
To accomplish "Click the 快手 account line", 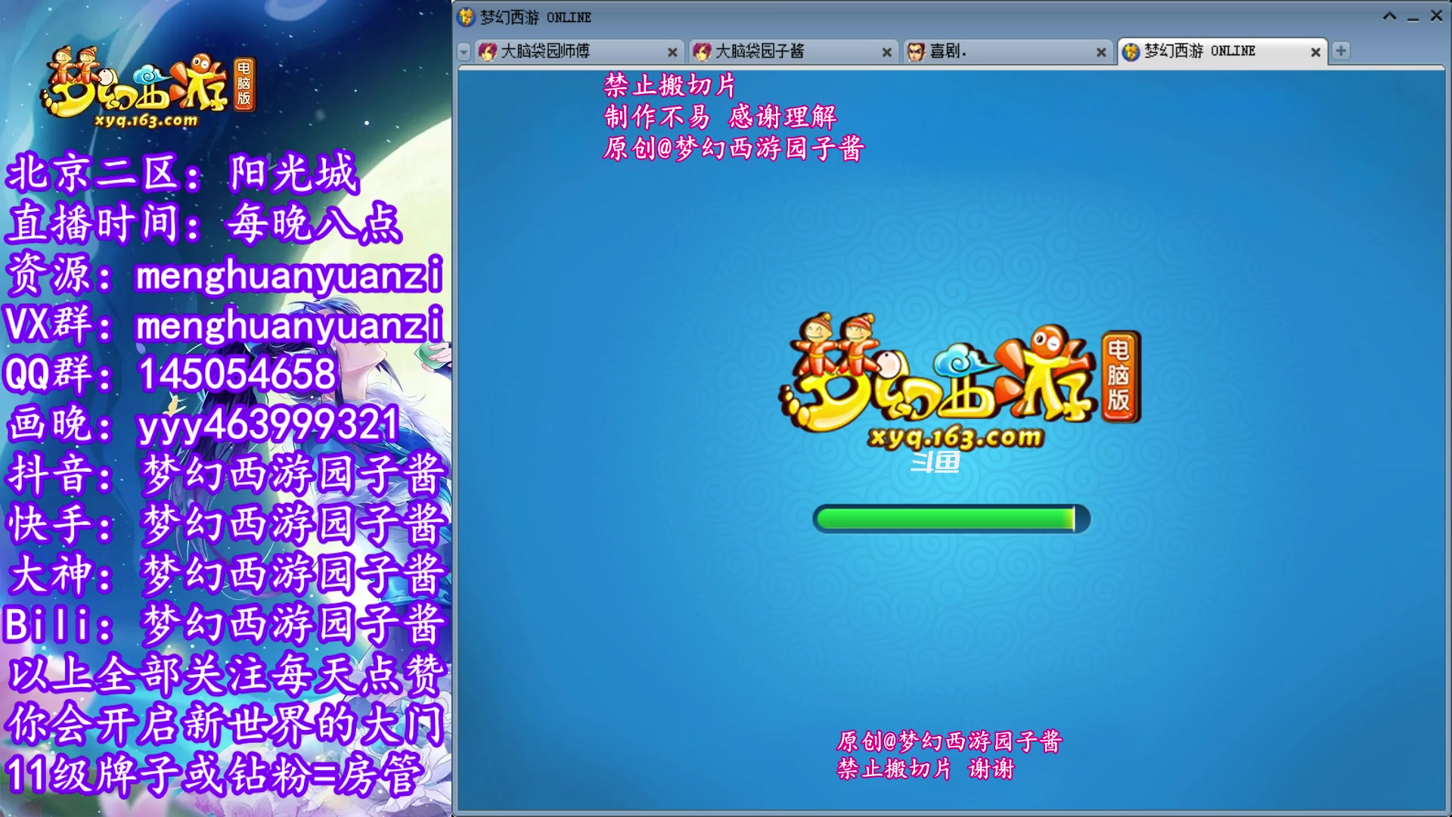I will (x=227, y=524).
